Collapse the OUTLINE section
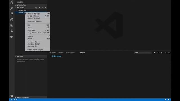This screenshot has height=101, width=180. coord(31,56)
